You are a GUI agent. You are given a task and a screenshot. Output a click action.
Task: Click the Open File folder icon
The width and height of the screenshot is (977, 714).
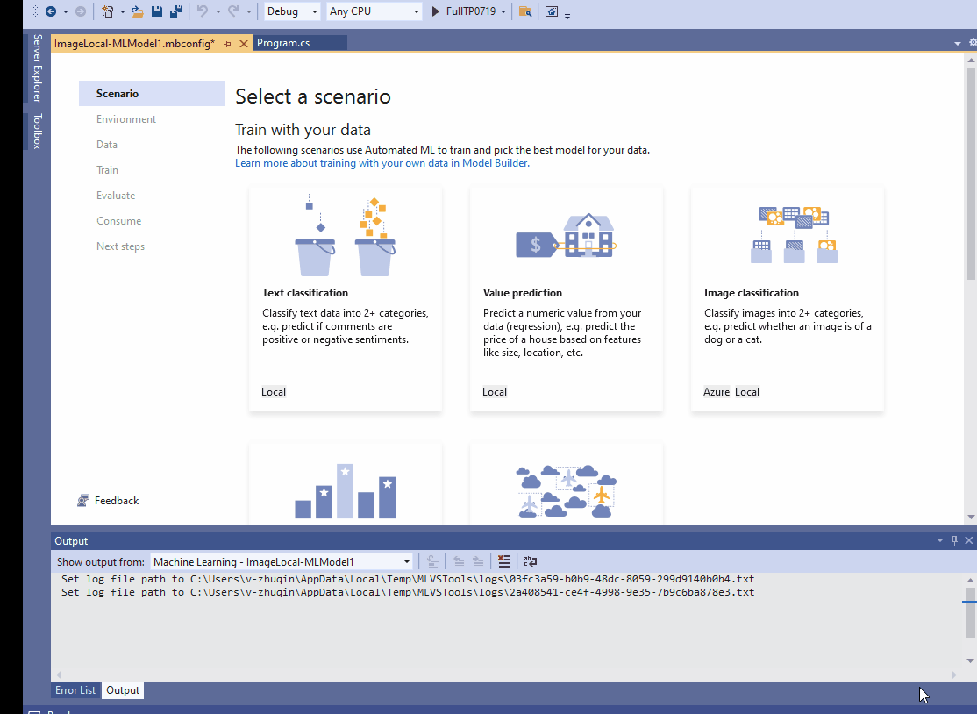(138, 11)
